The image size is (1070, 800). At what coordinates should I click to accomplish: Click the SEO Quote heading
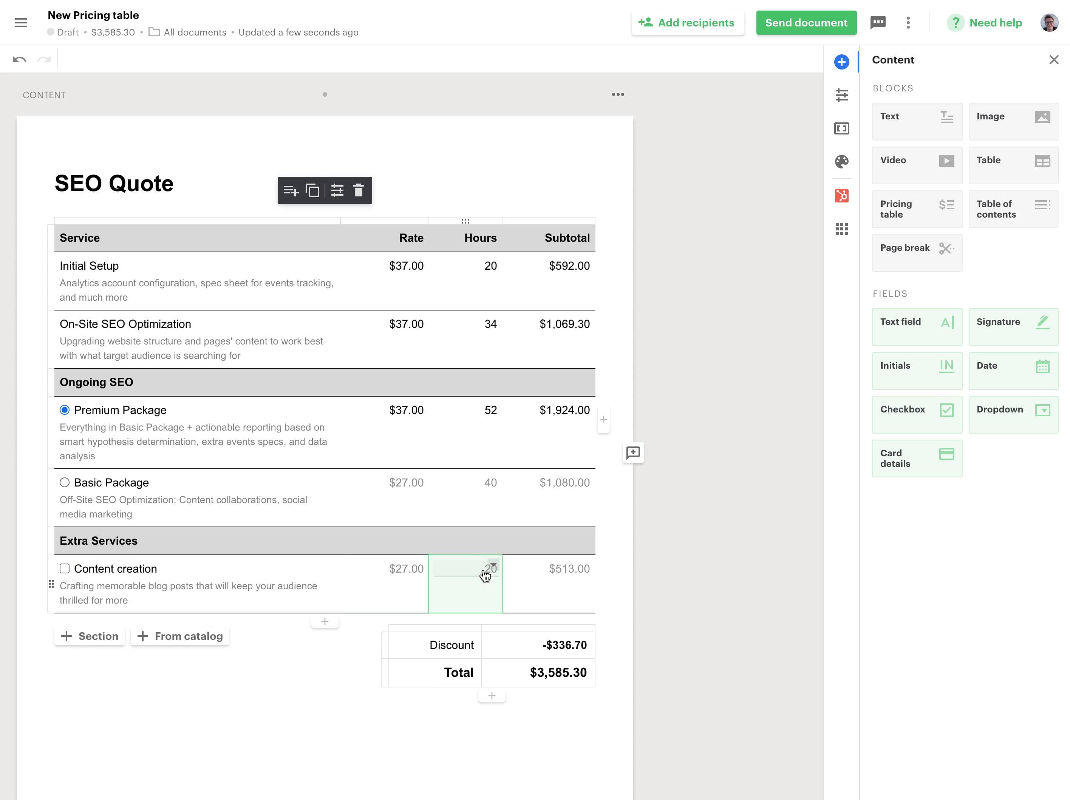click(114, 184)
